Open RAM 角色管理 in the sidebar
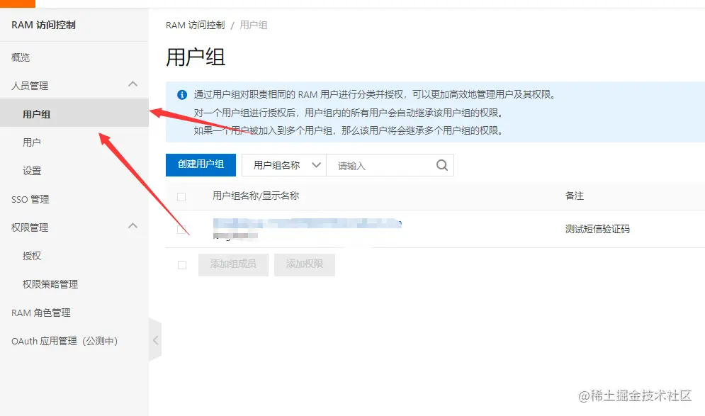Image resolution: width=705 pixels, height=416 pixels. [x=41, y=313]
